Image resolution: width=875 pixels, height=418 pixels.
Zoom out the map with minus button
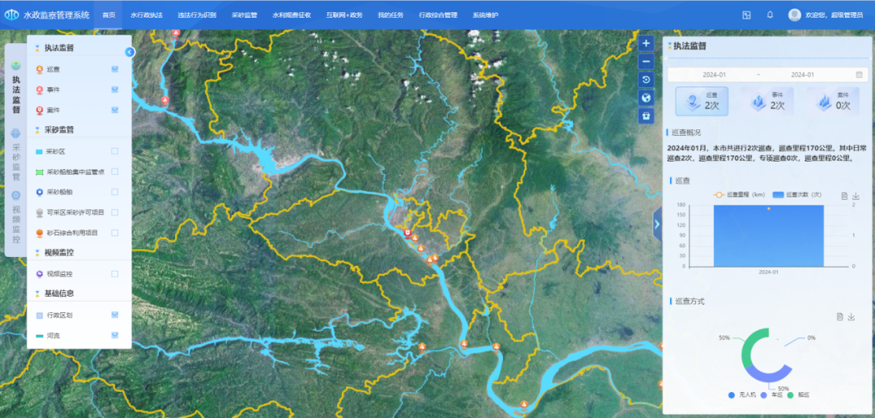point(646,61)
